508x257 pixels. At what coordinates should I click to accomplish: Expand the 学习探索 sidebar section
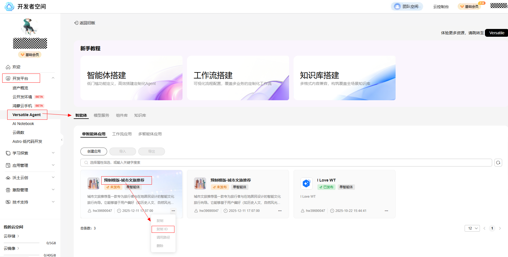point(53,153)
